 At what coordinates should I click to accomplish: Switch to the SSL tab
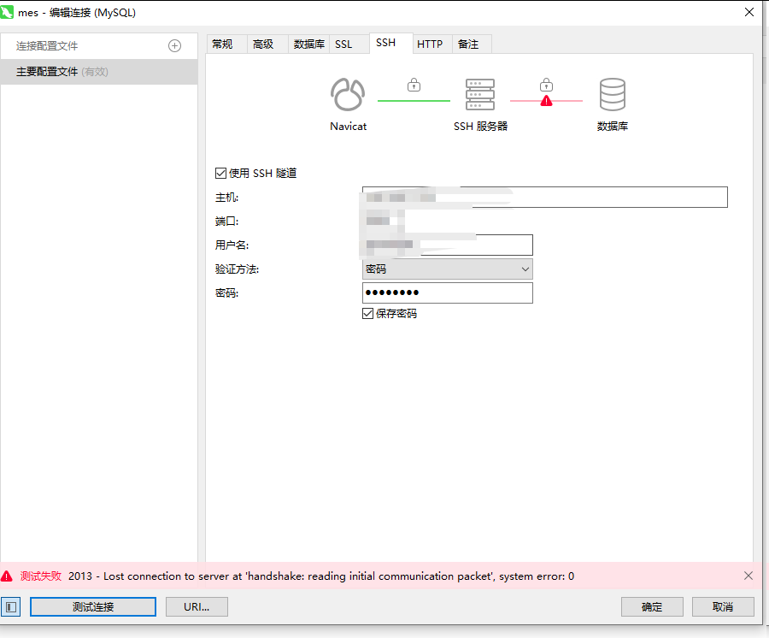point(343,44)
